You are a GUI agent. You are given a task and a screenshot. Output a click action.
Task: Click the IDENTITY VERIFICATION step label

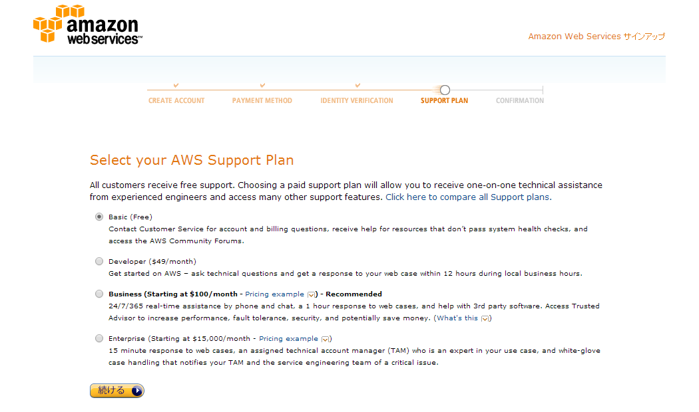click(357, 100)
